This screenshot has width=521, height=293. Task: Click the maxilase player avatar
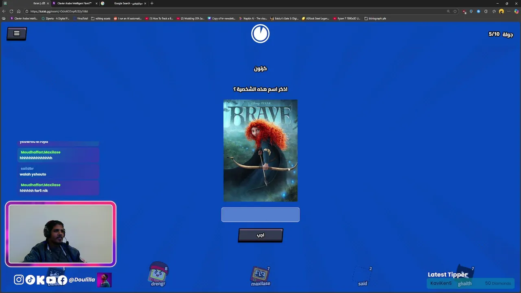[260, 276]
